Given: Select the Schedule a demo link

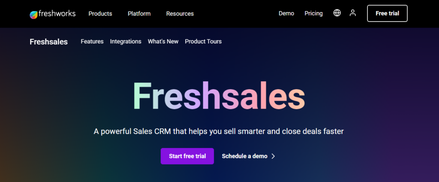Looking at the screenshot, I should point(244,156).
